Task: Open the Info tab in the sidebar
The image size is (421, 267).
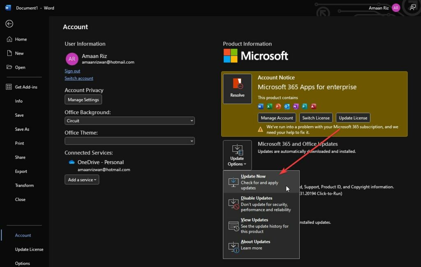Action: (19, 101)
